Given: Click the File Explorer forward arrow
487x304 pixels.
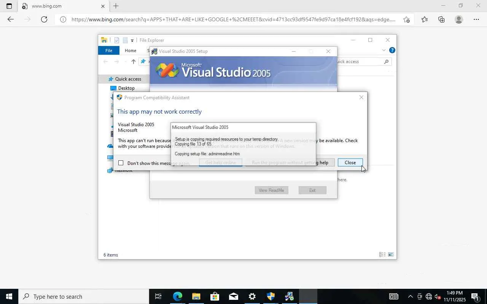Looking at the screenshot, I should point(116,62).
